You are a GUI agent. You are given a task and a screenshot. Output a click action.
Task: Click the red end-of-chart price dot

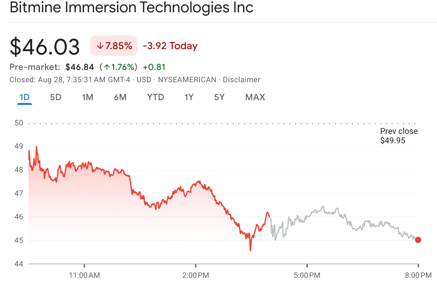point(418,240)
